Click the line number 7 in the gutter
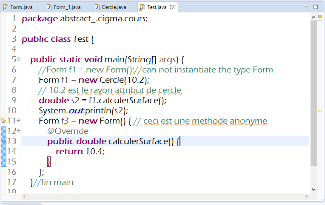This screenshot has height=205, width=325. [14, 80]
